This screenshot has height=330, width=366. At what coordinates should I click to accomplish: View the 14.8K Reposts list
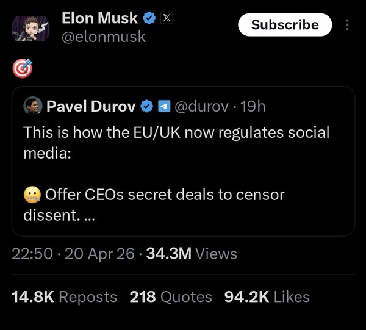tap(64, 297)
